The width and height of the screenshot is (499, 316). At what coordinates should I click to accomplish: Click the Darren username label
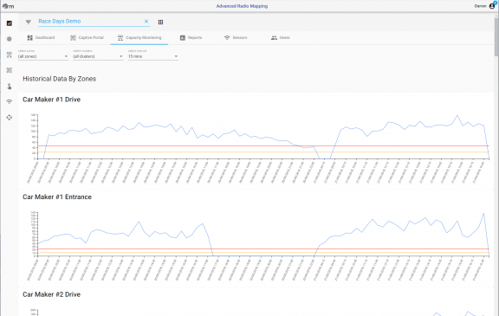(481, 6)
